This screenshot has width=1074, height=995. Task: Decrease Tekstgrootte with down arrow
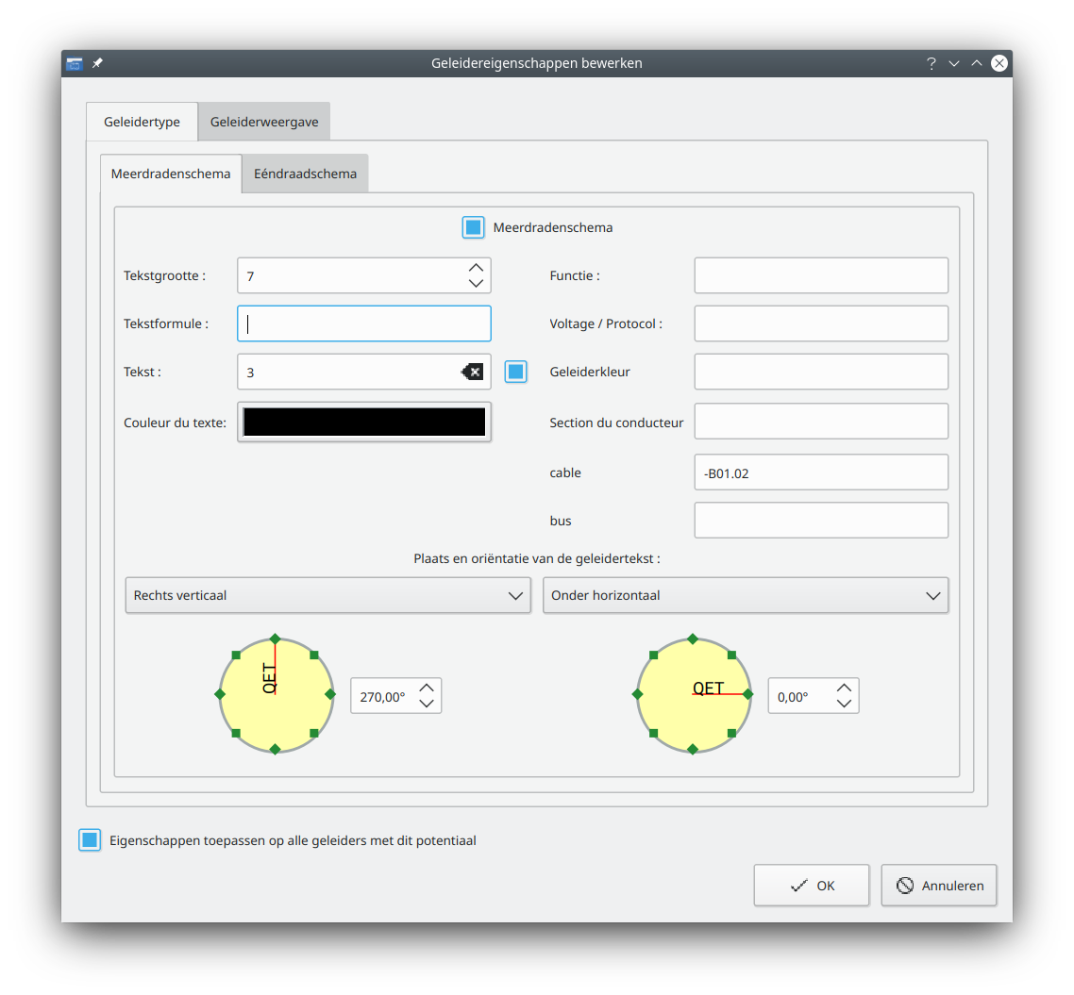point(476,283)
